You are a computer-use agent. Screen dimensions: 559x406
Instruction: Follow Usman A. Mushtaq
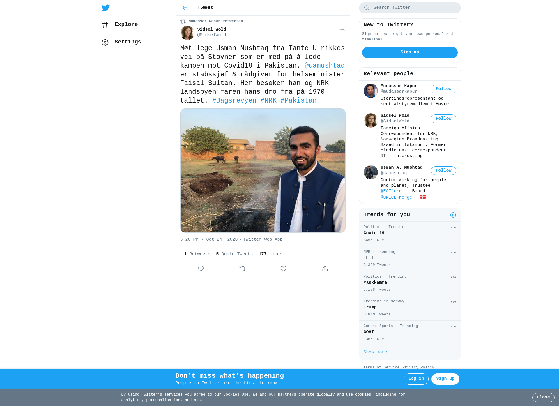443,171
